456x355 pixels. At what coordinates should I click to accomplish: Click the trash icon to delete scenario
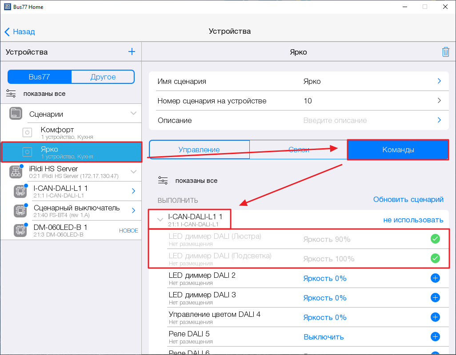[445, 52]
